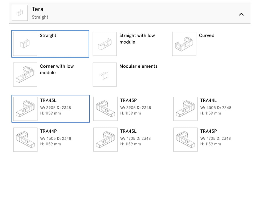
Task: Select the Corner with low module icon
Action: [x=25, y=75]
